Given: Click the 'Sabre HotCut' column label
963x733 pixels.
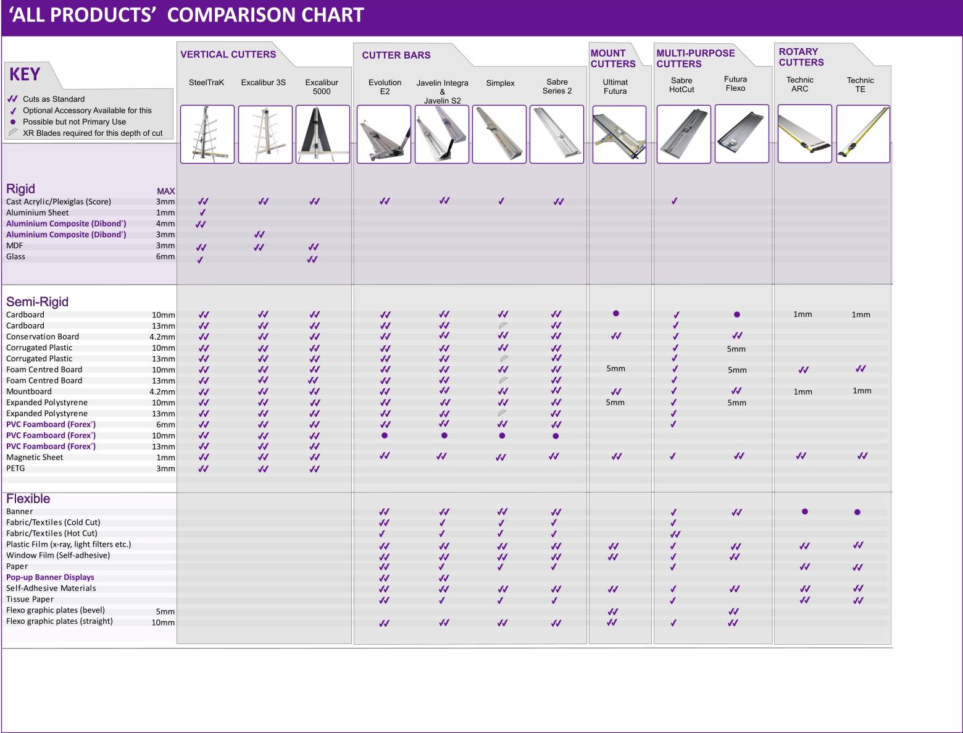Looking at the screenshot, I should [x=682, y=85].
